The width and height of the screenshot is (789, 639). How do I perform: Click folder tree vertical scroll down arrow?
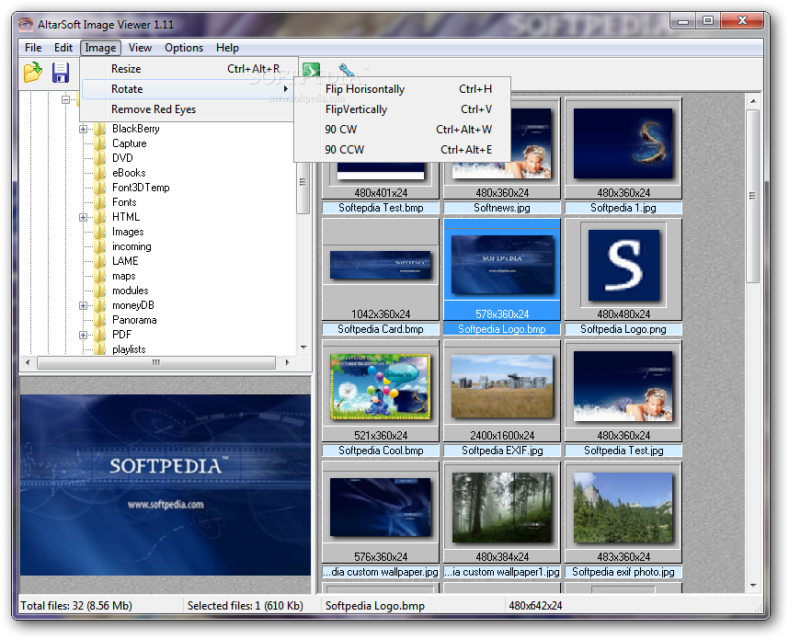tap(303, 348)
